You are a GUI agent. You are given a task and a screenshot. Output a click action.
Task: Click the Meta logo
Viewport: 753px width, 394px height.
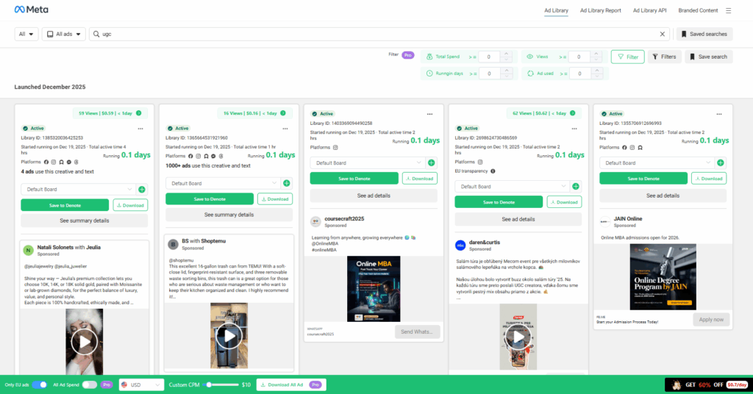click(x=31, y=10)
